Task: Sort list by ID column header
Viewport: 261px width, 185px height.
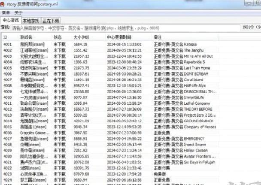Action: click(5, 37)
